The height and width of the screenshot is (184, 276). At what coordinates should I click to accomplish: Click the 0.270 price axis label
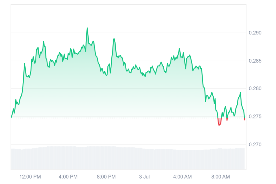coord(255,145)
